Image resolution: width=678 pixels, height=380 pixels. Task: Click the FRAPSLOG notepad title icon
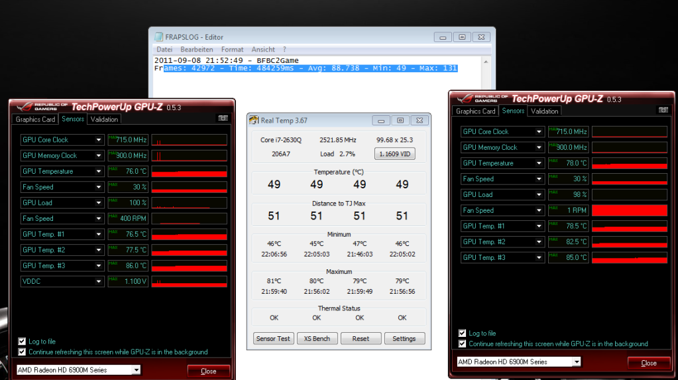(x=158, y=36)
